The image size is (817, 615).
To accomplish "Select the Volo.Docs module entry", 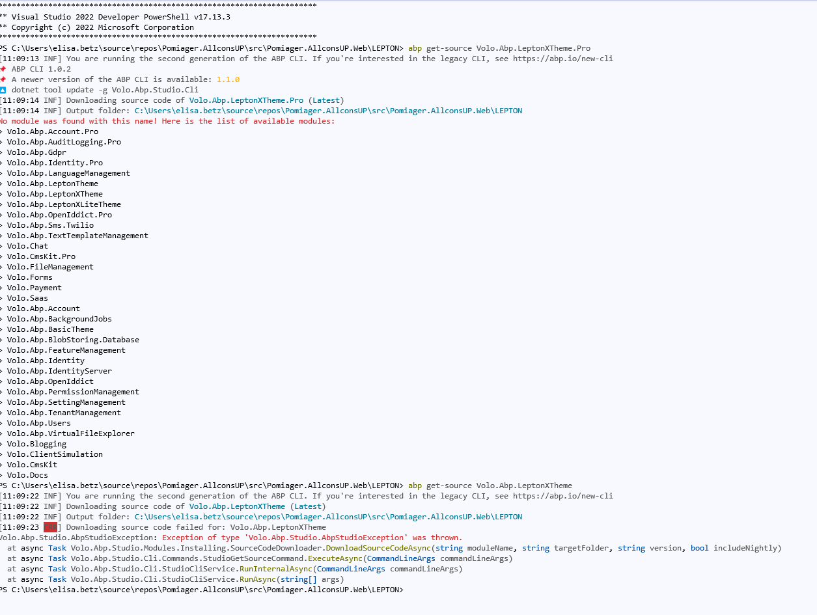I will click(x=27, y=475).
